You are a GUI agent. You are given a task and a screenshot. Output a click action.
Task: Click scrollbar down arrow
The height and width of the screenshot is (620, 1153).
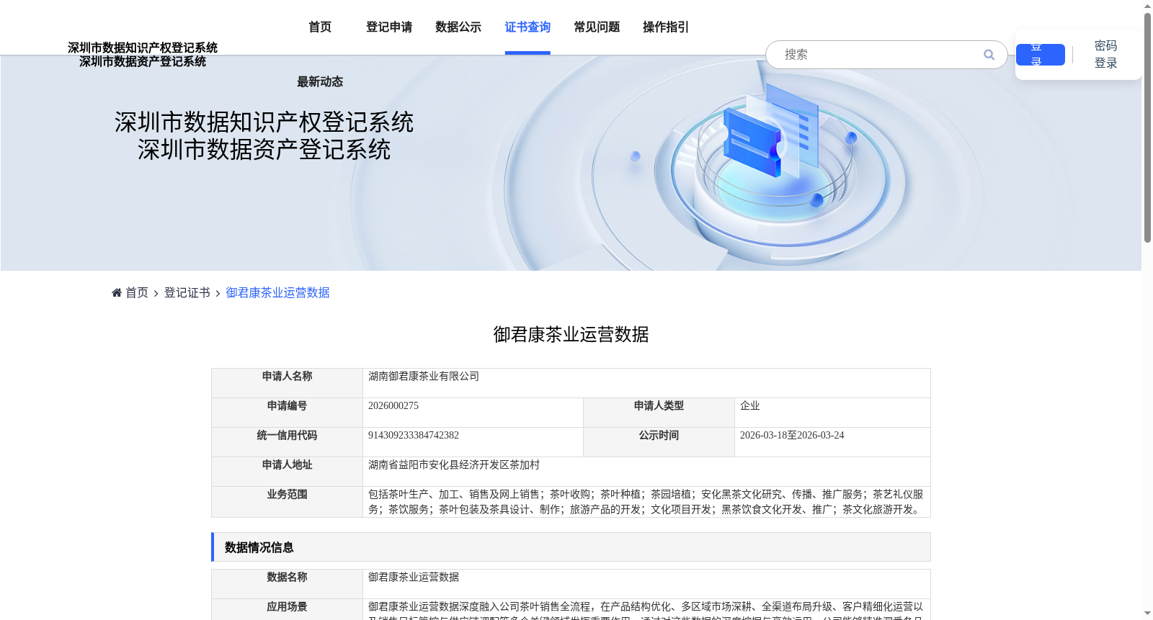pyautogui.click(x=1147, y=614)
